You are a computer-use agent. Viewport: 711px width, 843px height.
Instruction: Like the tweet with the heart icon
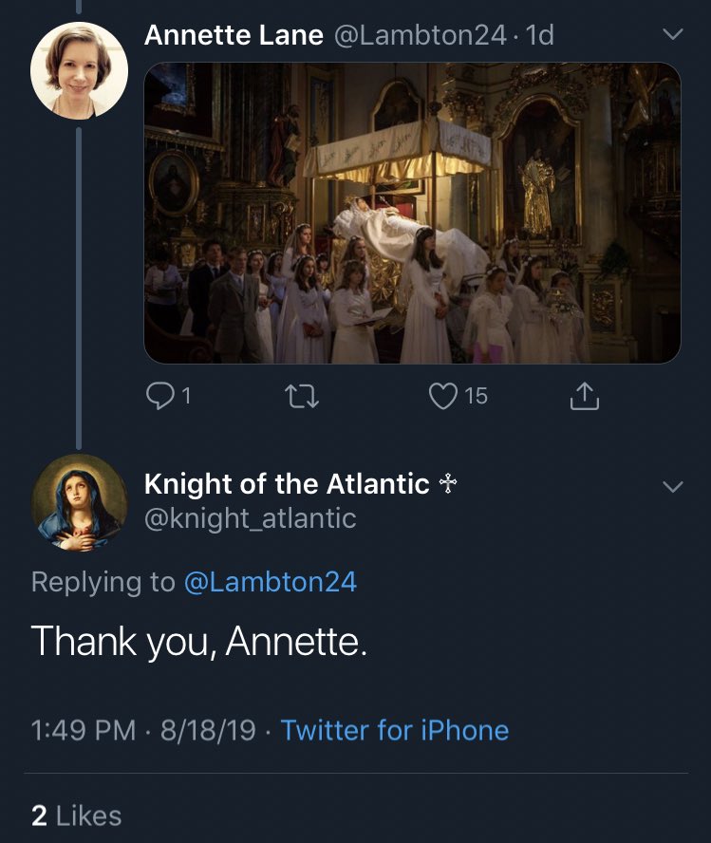tap(443, 396)
